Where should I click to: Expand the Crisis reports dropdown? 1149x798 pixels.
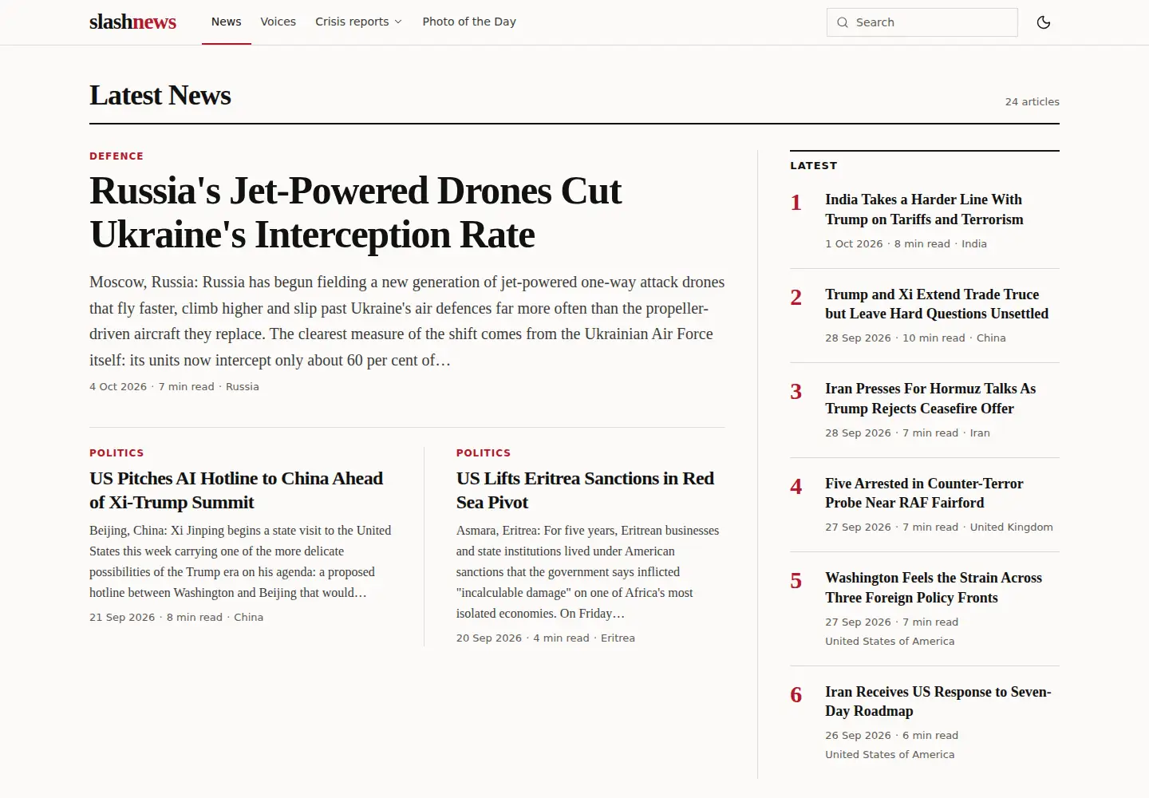(358, 22)
